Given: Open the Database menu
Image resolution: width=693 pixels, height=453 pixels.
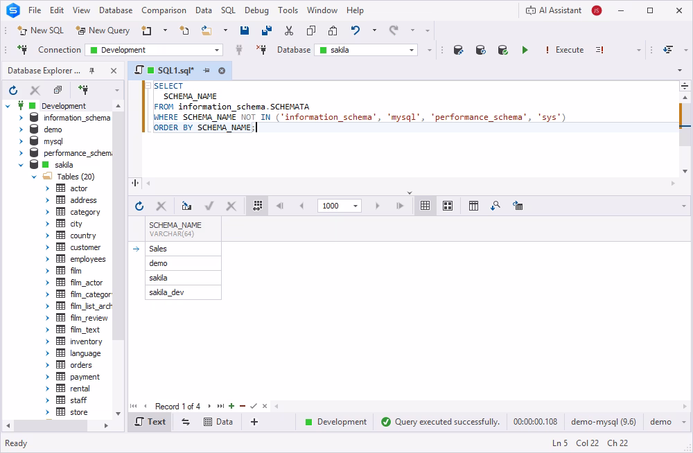Looking at the screenshot, I should [x=116, y=10].
